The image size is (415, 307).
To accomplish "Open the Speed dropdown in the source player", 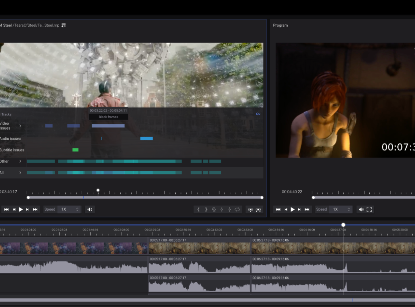I will pos(69,209).
